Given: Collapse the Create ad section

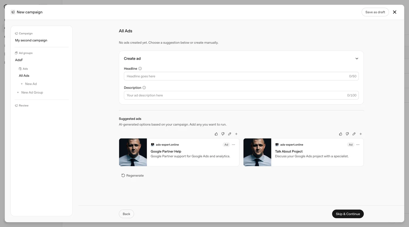Looking at the screenshot, I should point(357,59).
